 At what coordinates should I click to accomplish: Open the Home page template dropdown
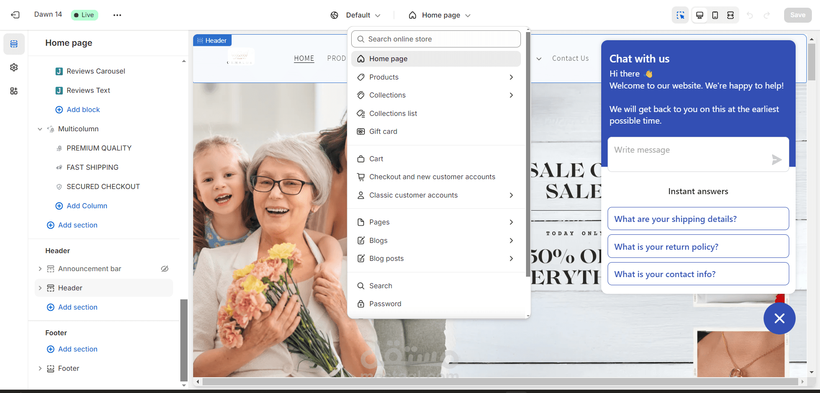tap(440, 15)
